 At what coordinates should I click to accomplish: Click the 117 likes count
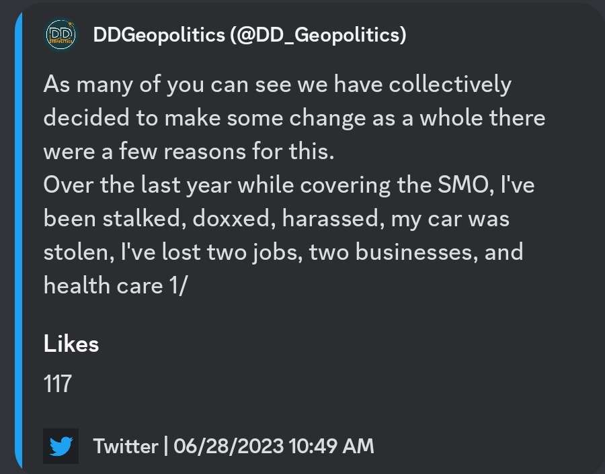coord(58,384)
